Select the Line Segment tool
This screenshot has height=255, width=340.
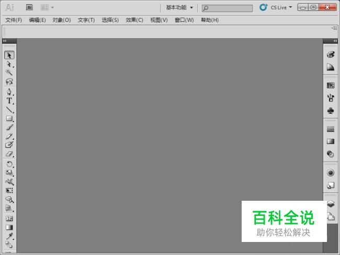point(9,110)
